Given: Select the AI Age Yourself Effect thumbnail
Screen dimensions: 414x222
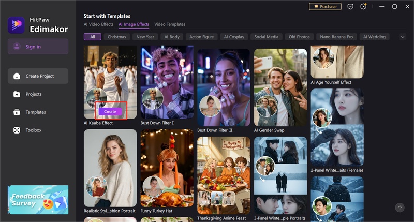Looking at the screenshot, I should pos(337,62).
